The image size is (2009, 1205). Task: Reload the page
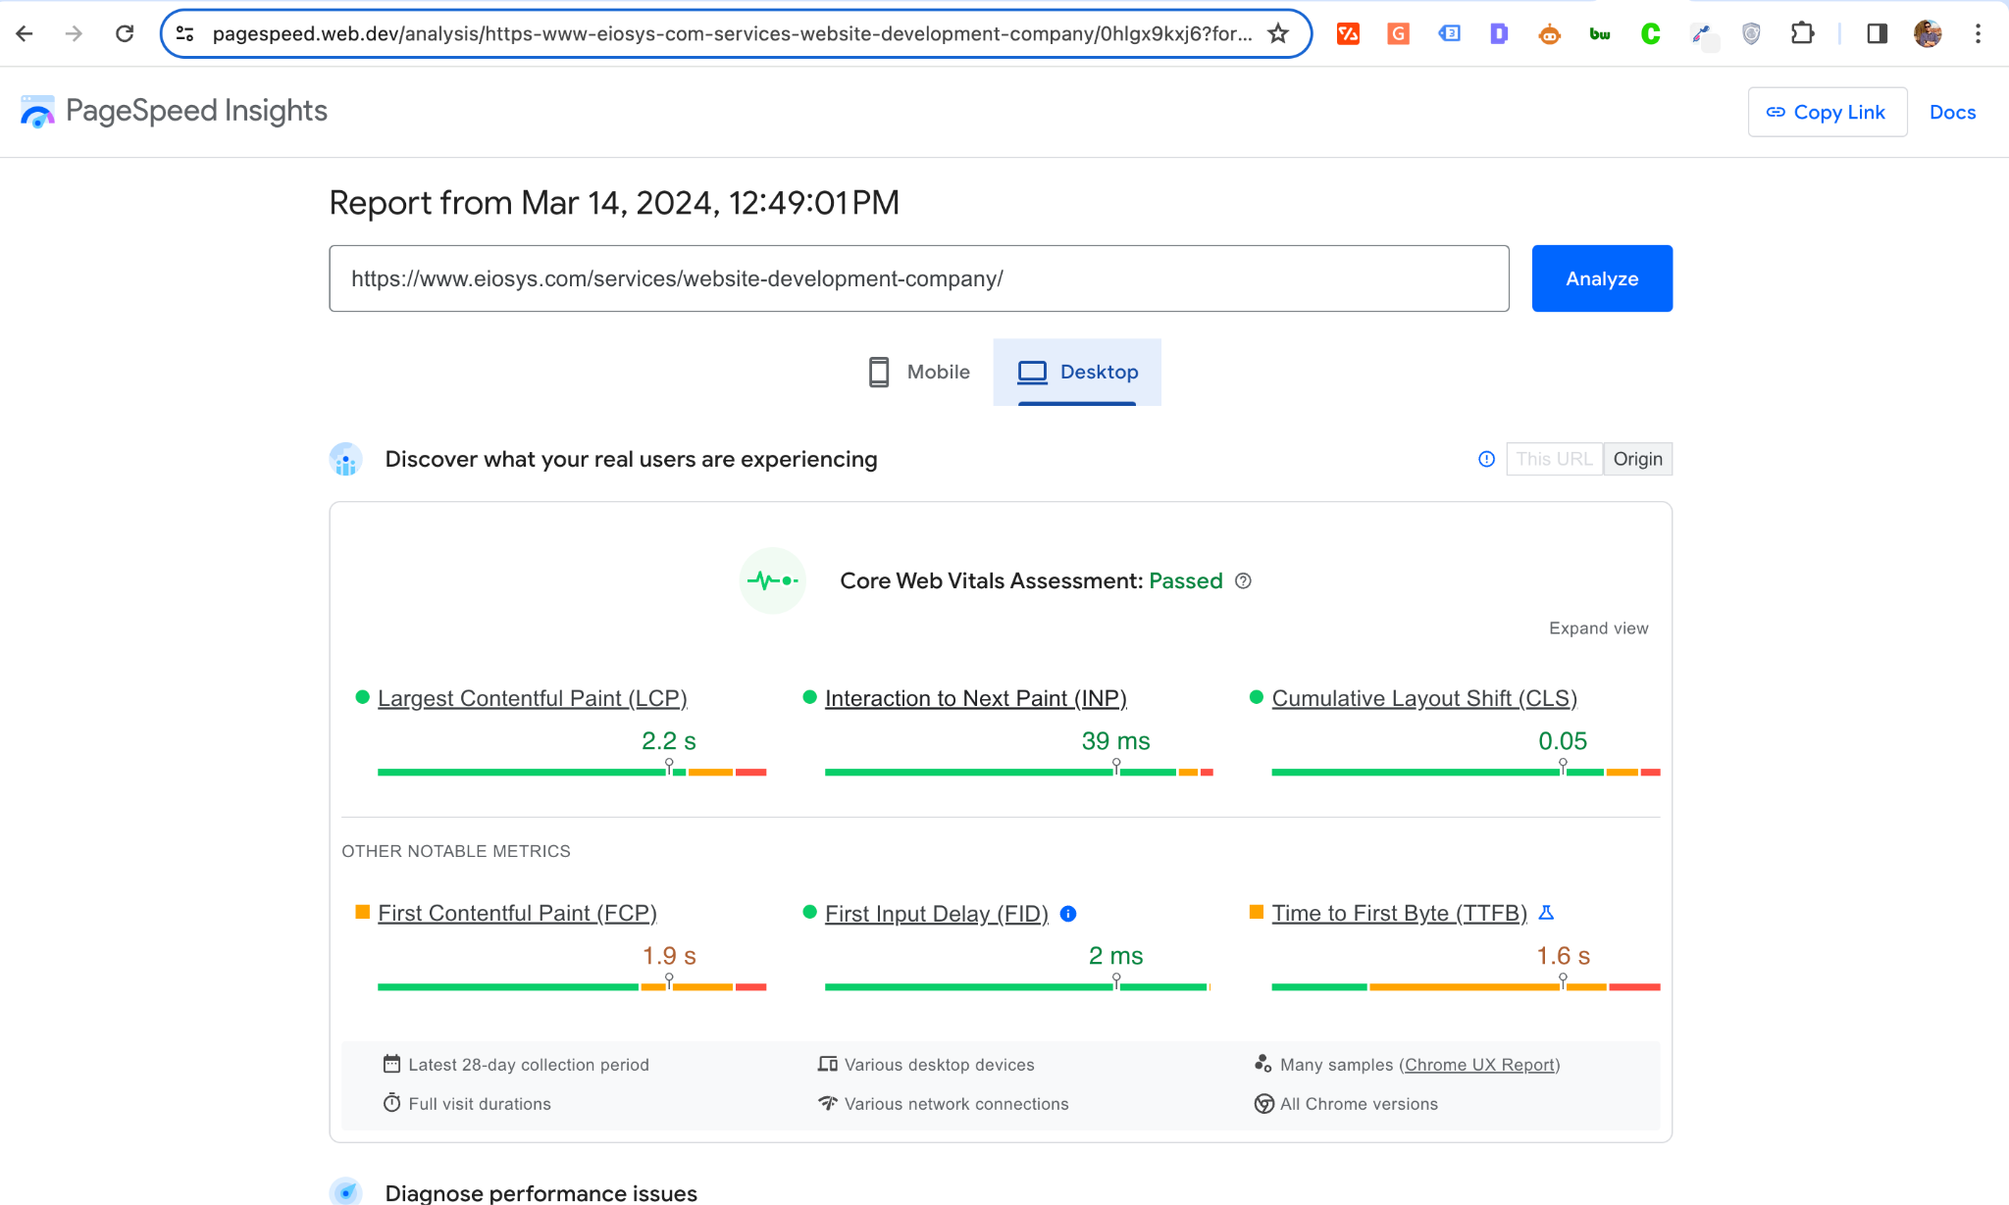tap(125, 34)
